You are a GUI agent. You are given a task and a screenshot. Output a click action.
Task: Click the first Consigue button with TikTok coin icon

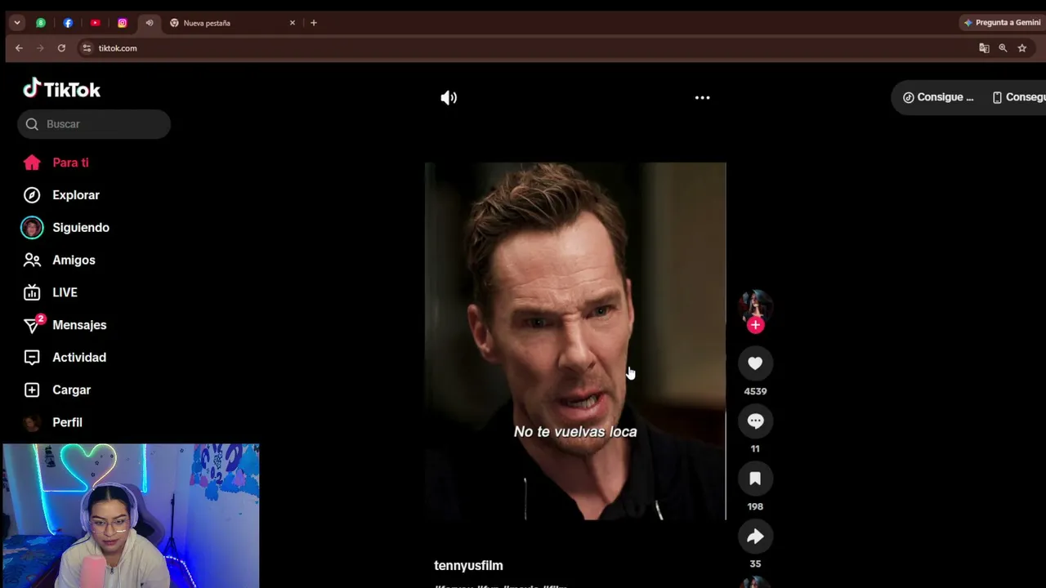tap(938, 97)
